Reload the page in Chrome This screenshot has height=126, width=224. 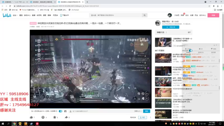point(10,6)
